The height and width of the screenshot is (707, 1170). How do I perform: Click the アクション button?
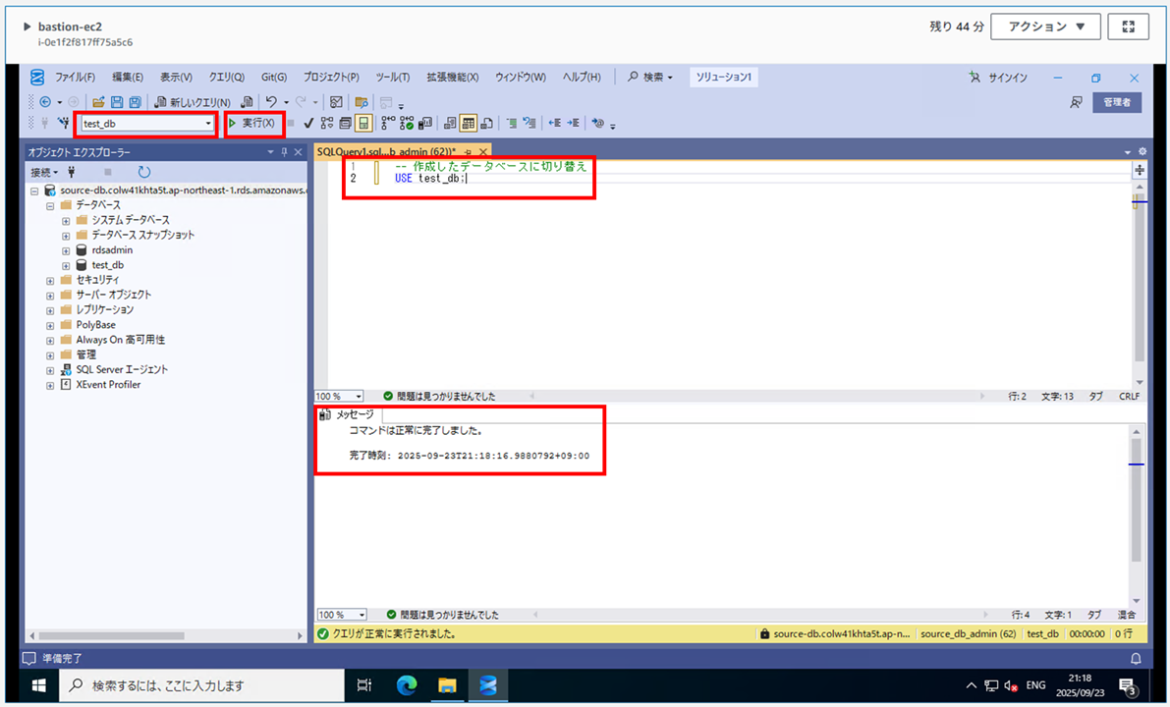pyautogui.click(x=1045, y=27)
